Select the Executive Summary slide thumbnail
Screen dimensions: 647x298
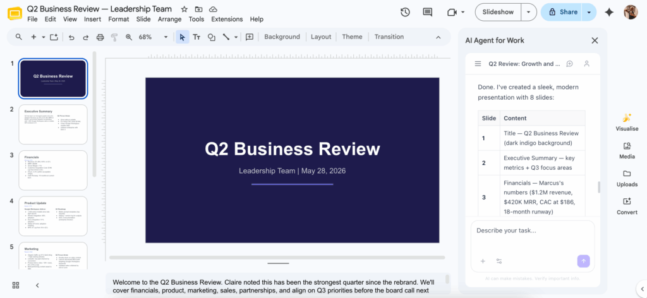pyautogui.click(x=53, y=124)
